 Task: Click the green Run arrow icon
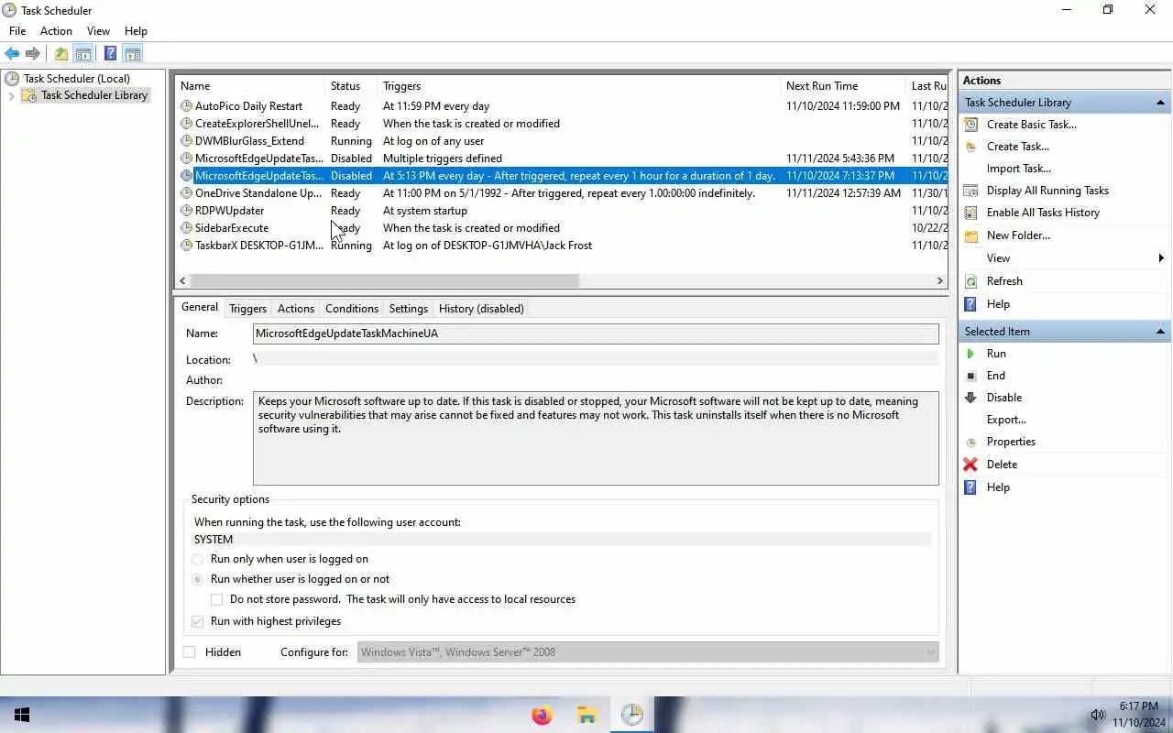[x=970, y=354]
